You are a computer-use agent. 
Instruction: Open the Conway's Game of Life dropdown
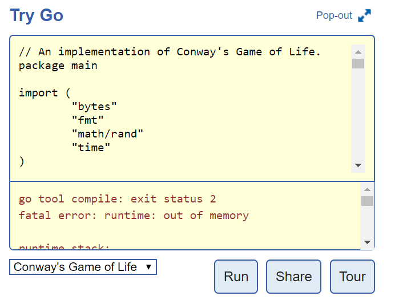point(83,267)
